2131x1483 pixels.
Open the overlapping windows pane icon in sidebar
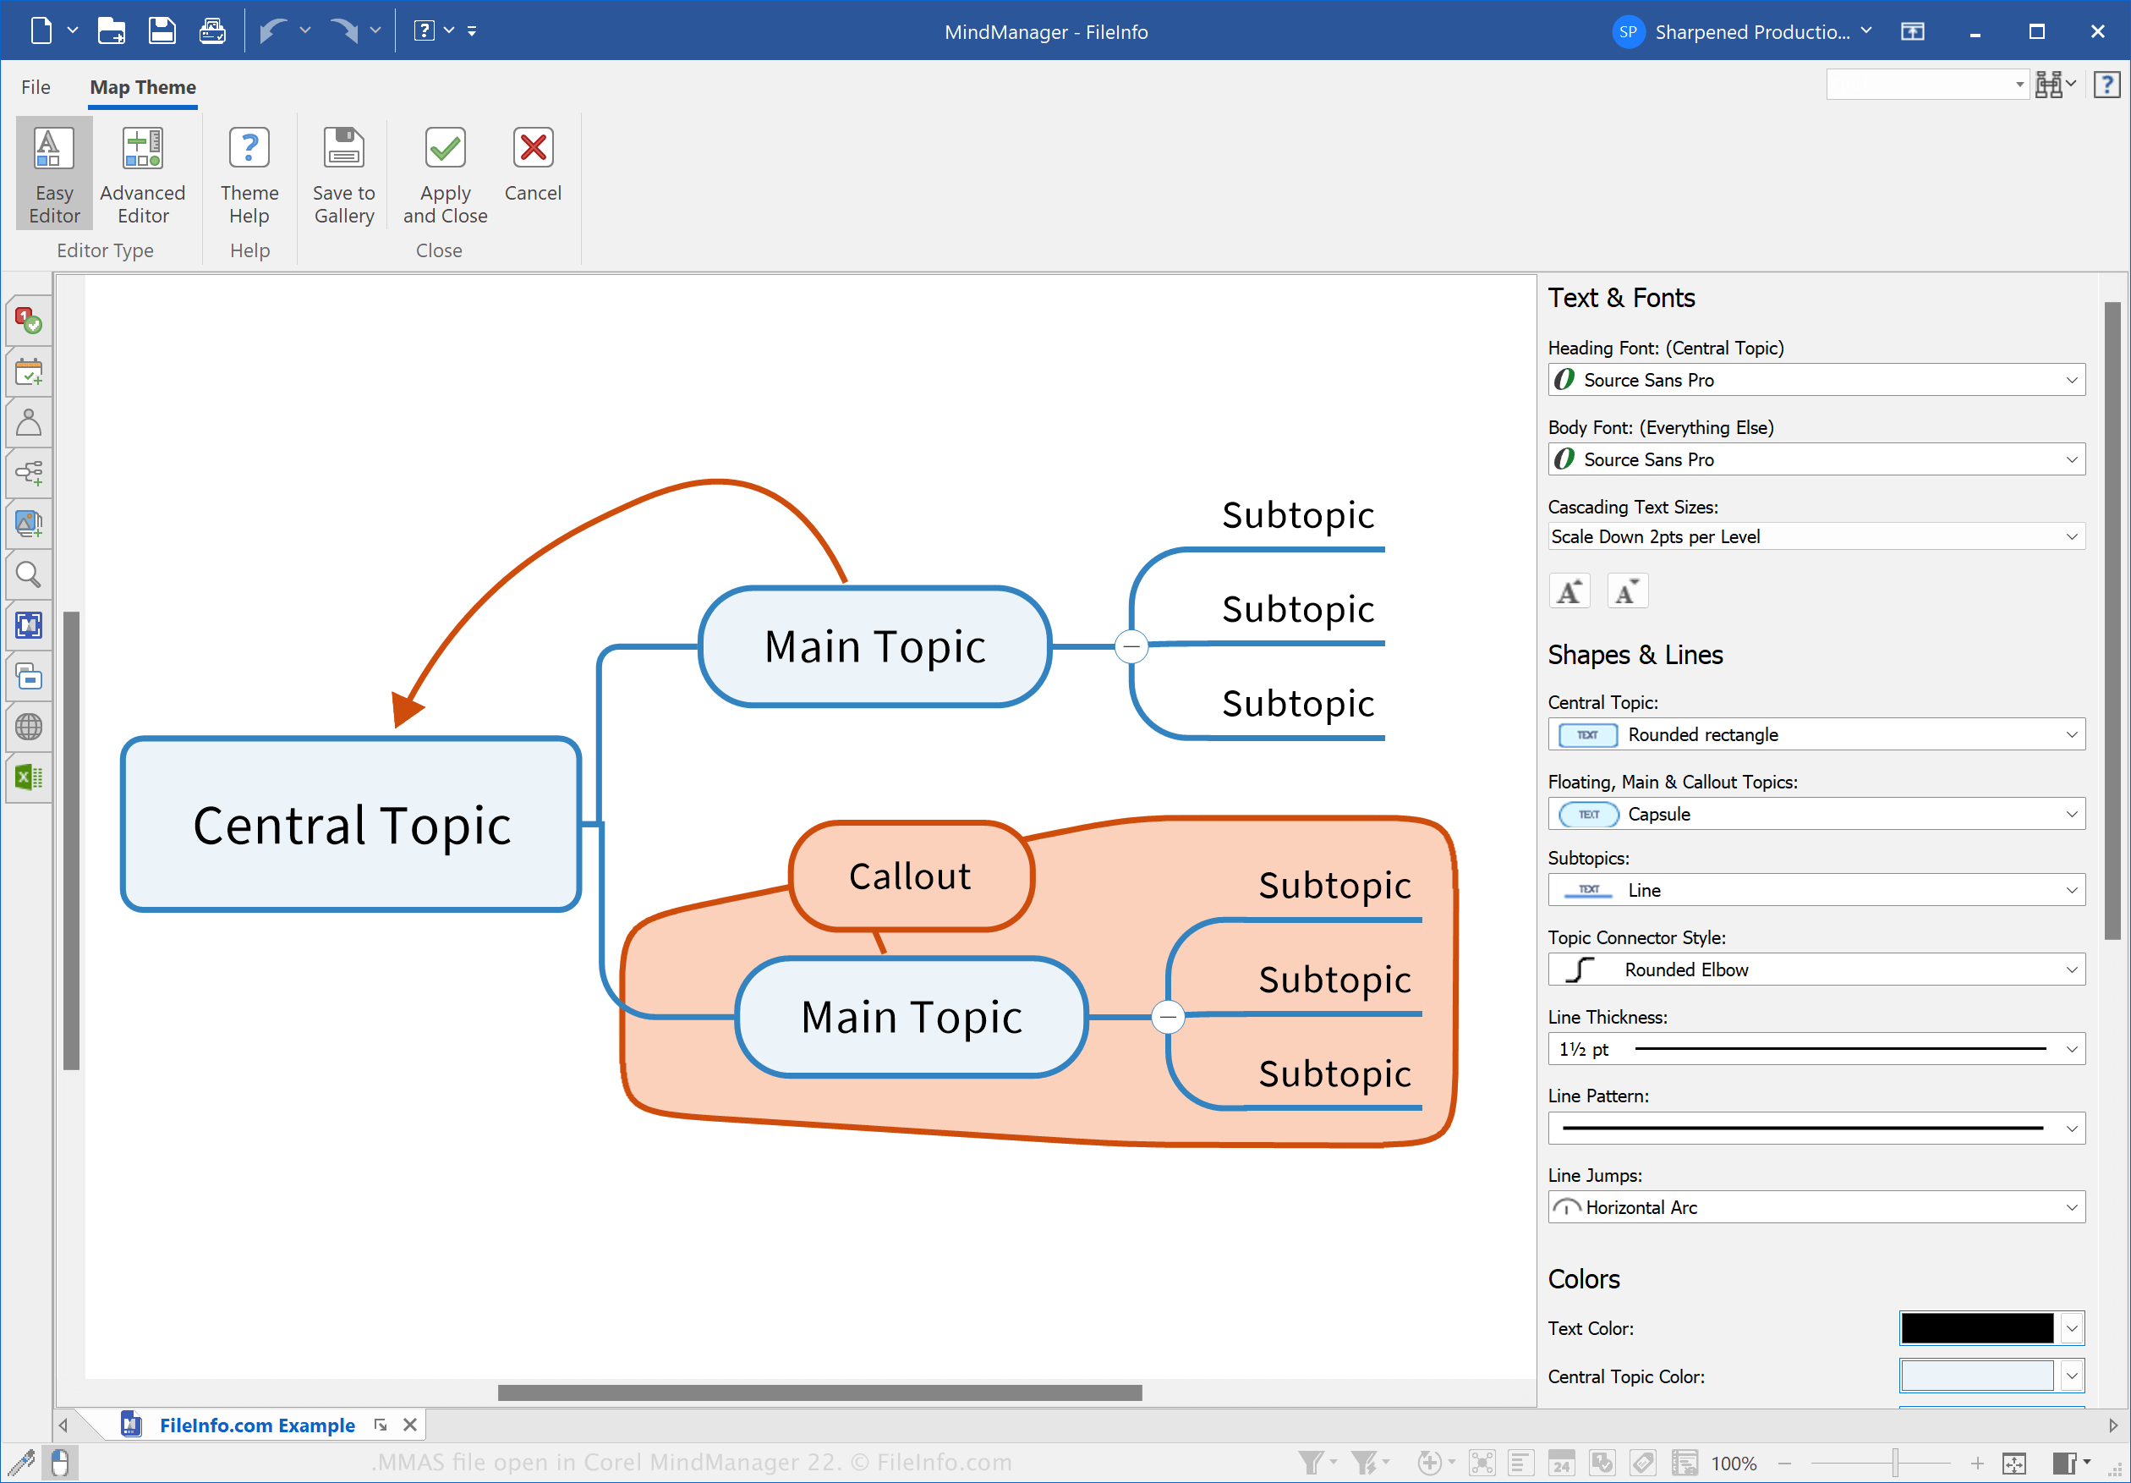coord(29,676)
